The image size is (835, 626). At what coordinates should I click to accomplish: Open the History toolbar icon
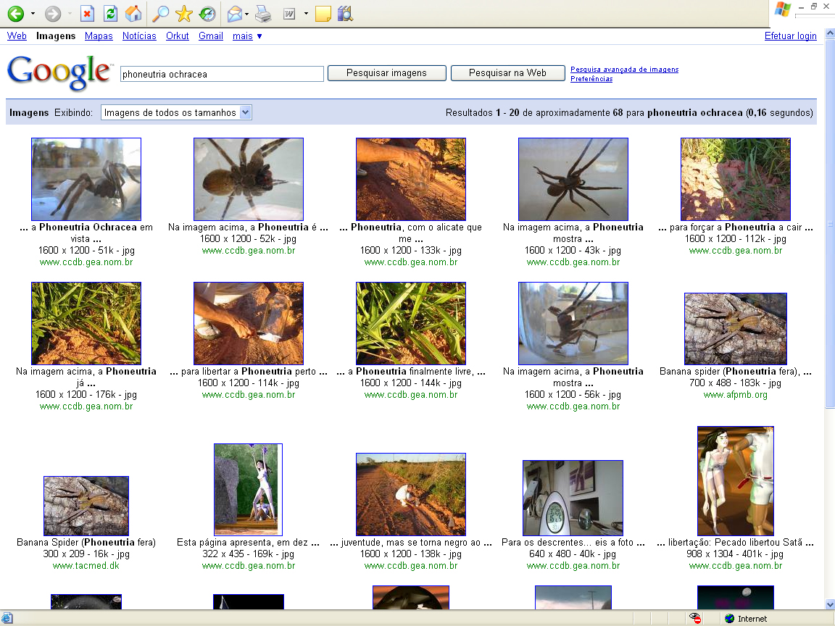coord(207,14)
